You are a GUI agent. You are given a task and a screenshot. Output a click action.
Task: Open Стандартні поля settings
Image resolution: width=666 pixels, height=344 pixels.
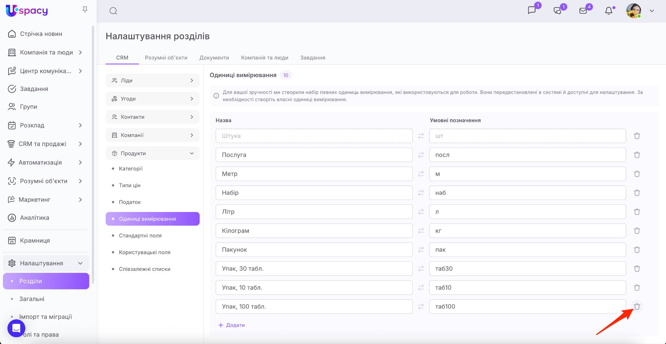pyautogui.click(x=140, y=235)
